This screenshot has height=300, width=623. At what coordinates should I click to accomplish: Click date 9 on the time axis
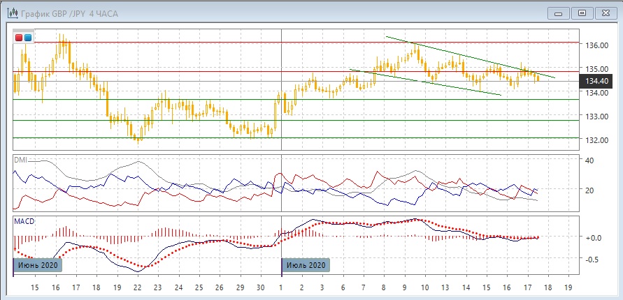click(404, 287)
